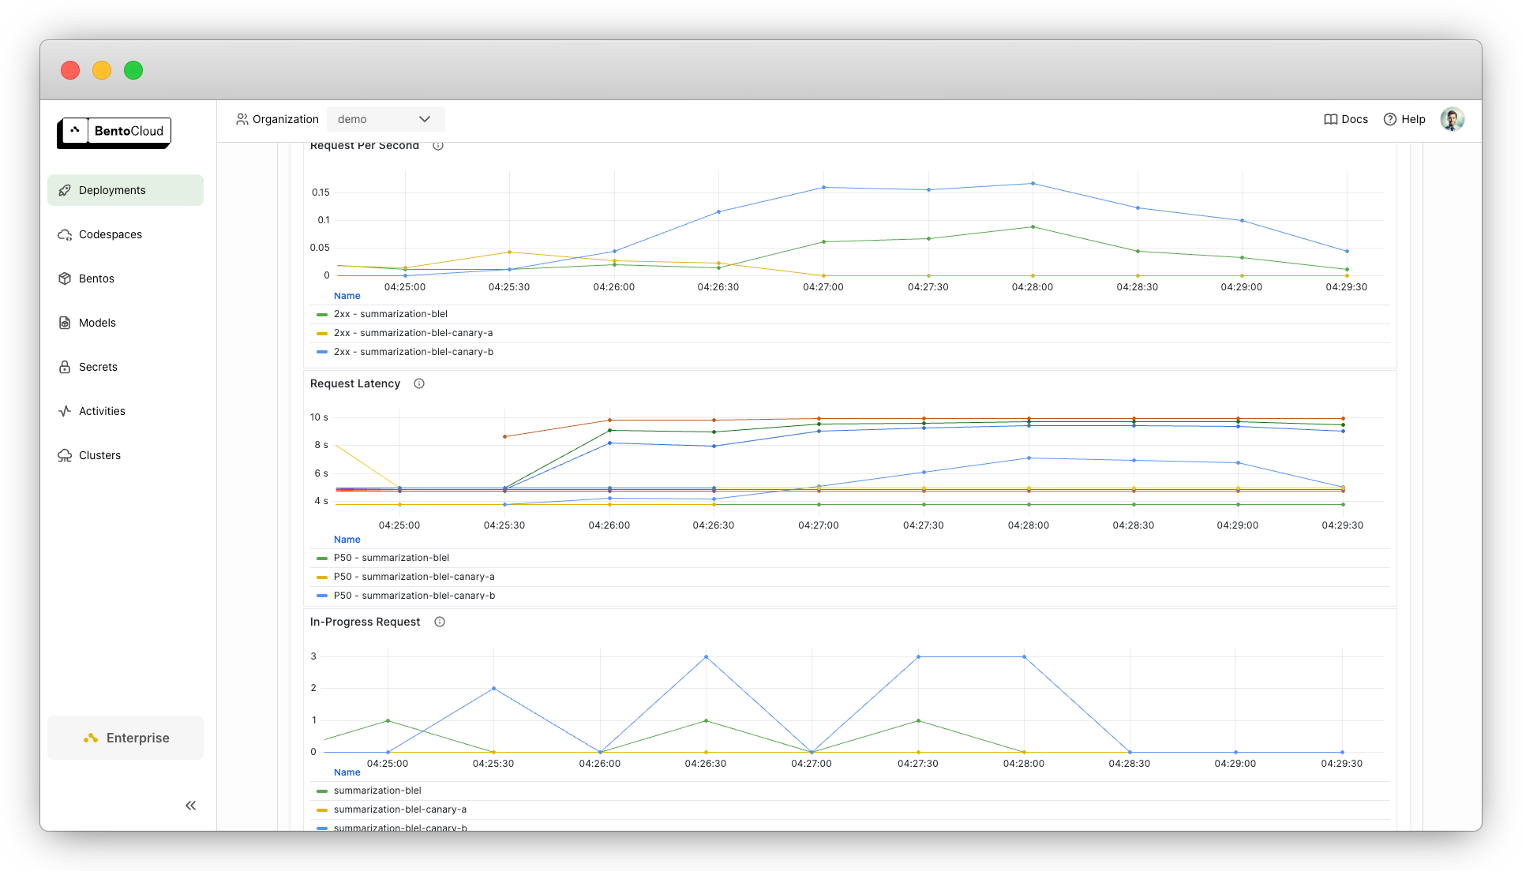Sort In-Progress legend by Name header
Viewport: 1522px width, 871px height.
(x=347, y=772)
